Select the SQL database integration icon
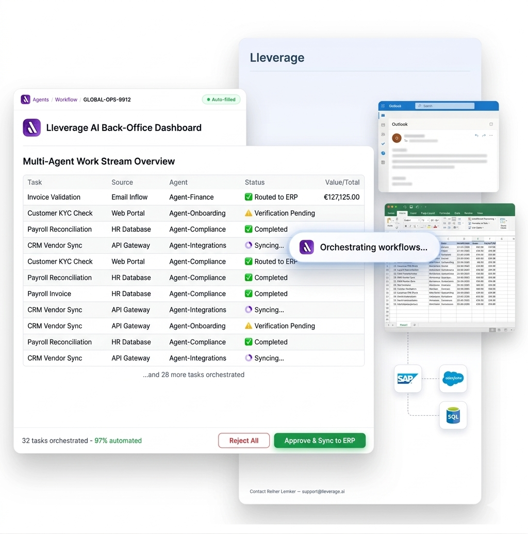 [x=453, y=415]
